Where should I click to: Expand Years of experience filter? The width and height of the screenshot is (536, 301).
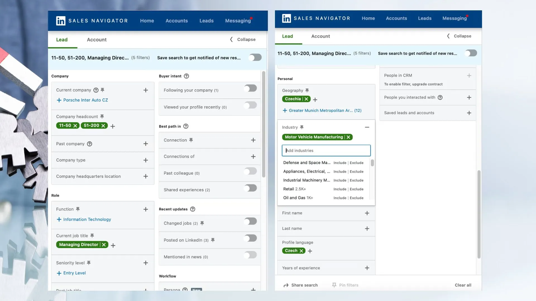[x=367, y=268]
